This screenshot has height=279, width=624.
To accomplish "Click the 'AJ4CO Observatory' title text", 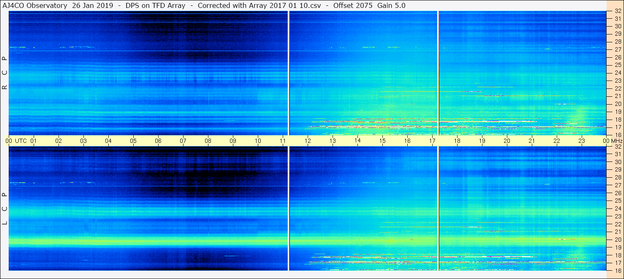I will click(34, 5).
